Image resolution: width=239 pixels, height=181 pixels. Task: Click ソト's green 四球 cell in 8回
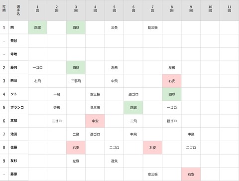point(172,94)
